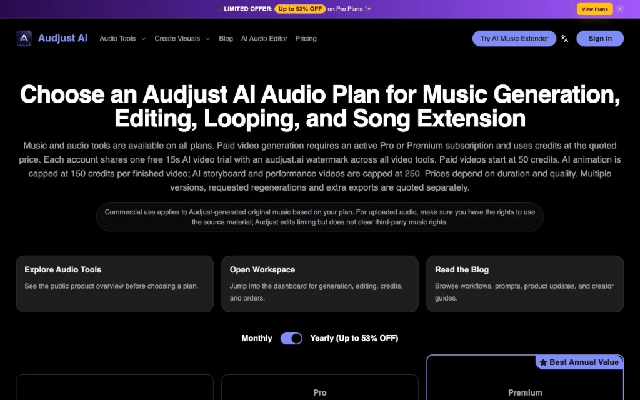Expand the Create Visuals chevron
The height and width of the screenshot is (400, 640).
click(x=207, y=39)
